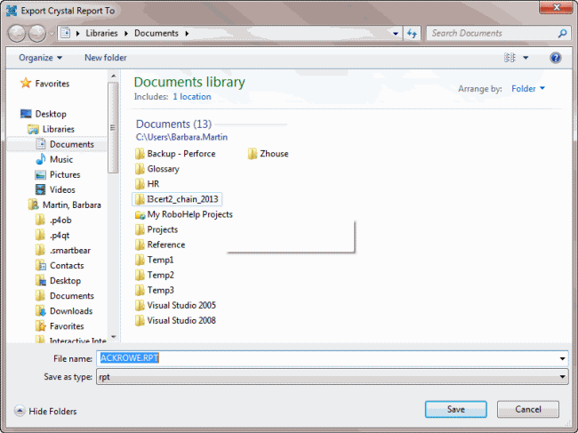This screenshot has width=578, height=433.
Task: Click the My RoboHelp Projects folder icon
Action: tap(140, 214)
